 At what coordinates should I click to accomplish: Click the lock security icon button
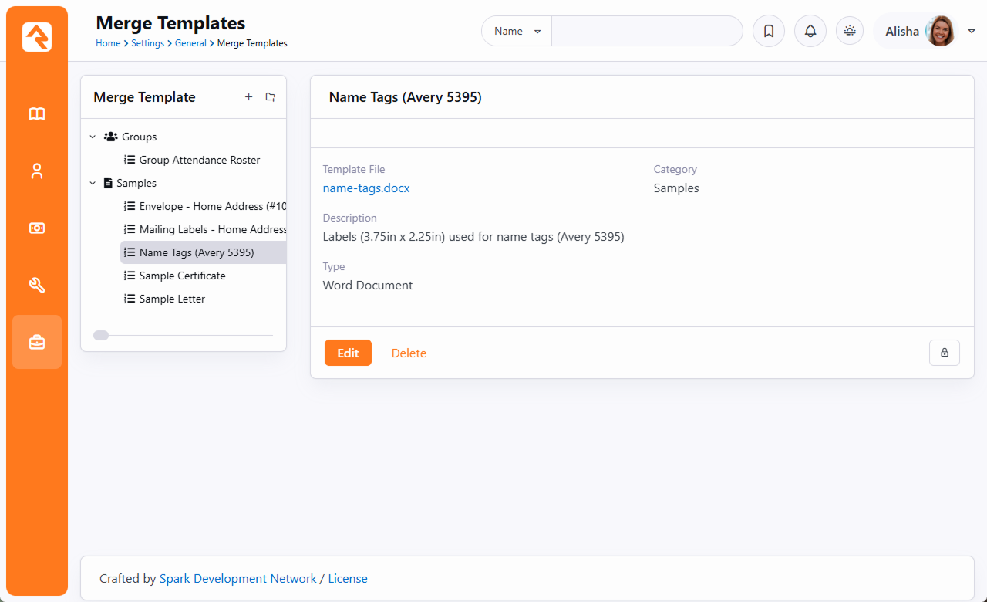944,353
